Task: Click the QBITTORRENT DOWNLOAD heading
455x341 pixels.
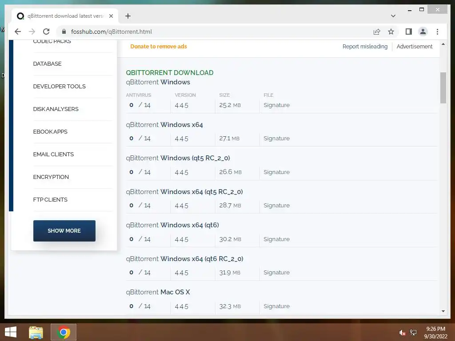Action: 170,72
